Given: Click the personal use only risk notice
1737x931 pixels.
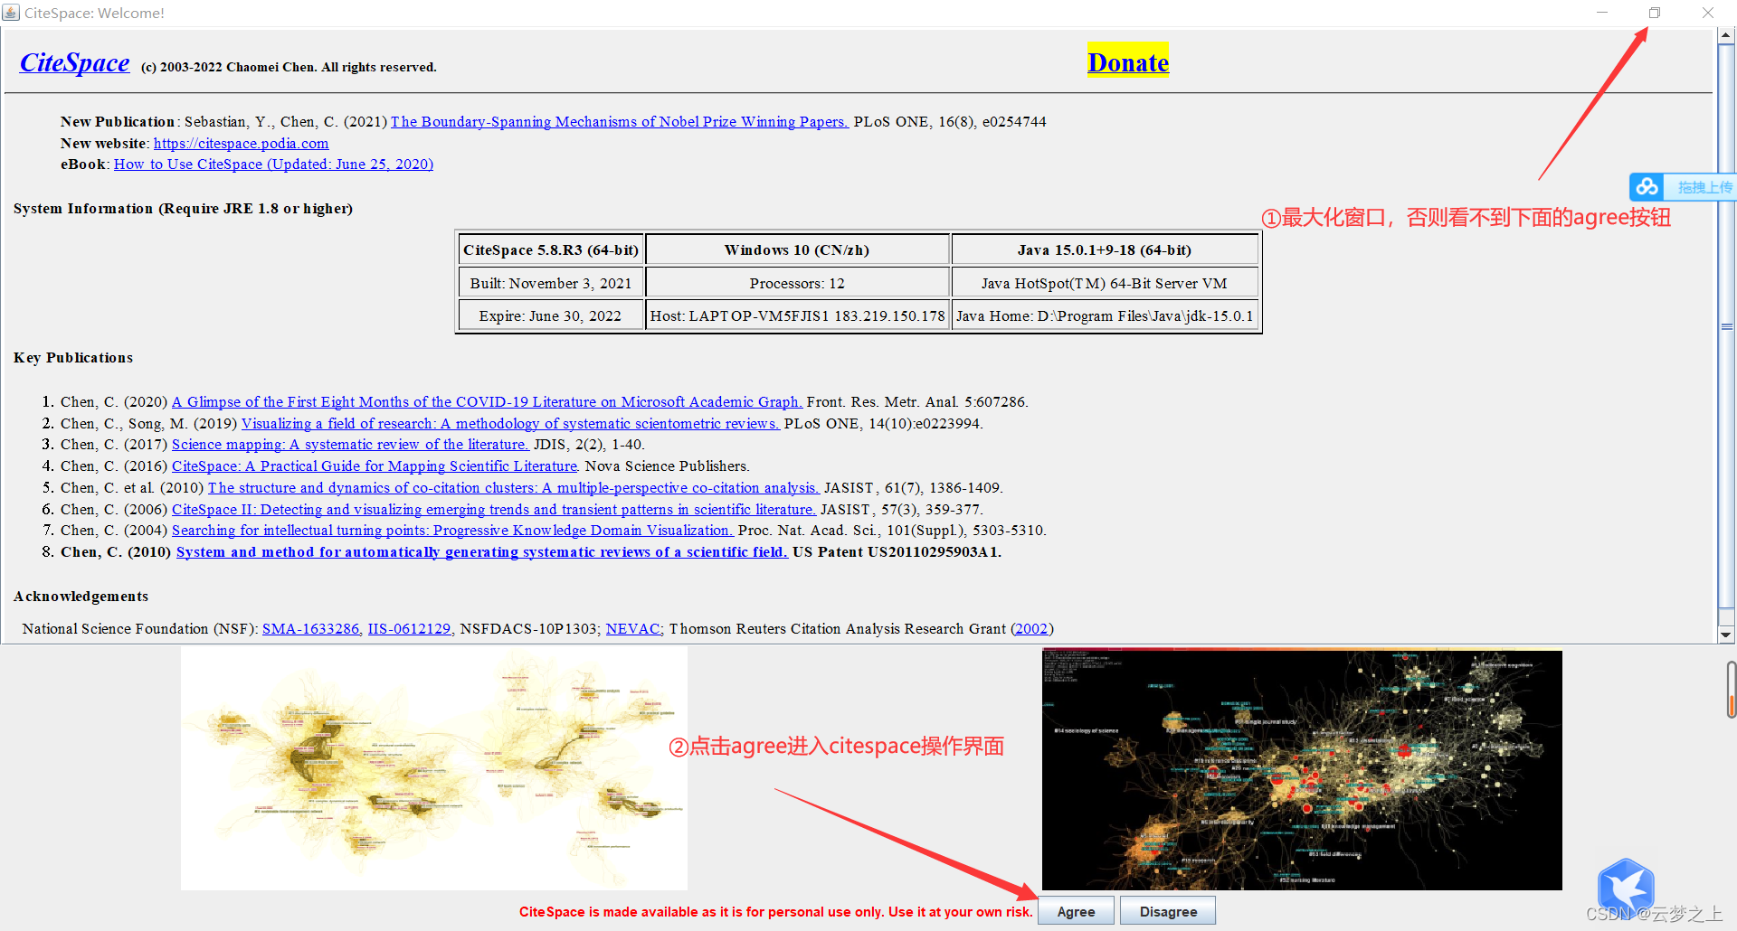Looking at the screenshot, I should (775, 911).
